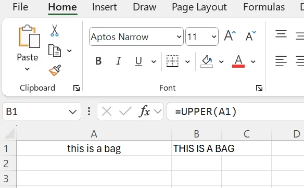The width and height of the screenshot is (304, 188).
Task: Increase font size with large A
Action: pyautogui.click(x=230, y=36)
